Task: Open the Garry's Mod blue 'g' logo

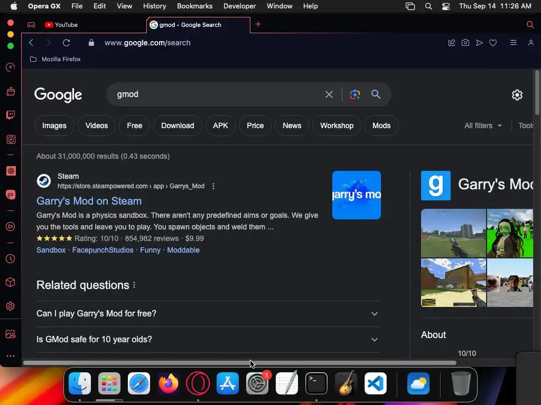Action: tap(435, 186)
